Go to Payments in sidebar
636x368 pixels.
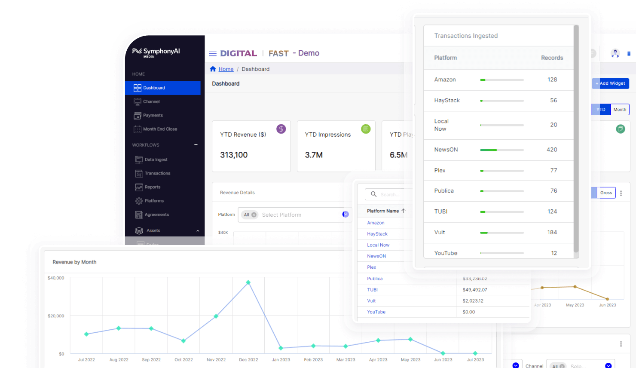pyautogui.click(x=153, y=115)
